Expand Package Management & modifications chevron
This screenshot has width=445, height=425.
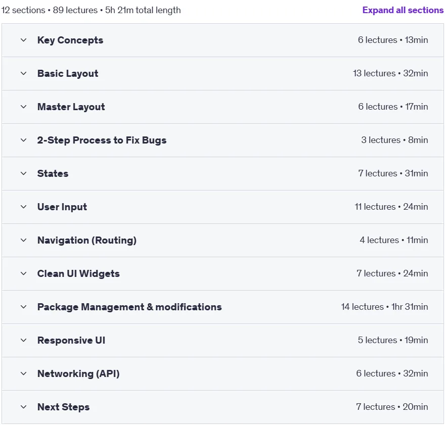[24, 307]
